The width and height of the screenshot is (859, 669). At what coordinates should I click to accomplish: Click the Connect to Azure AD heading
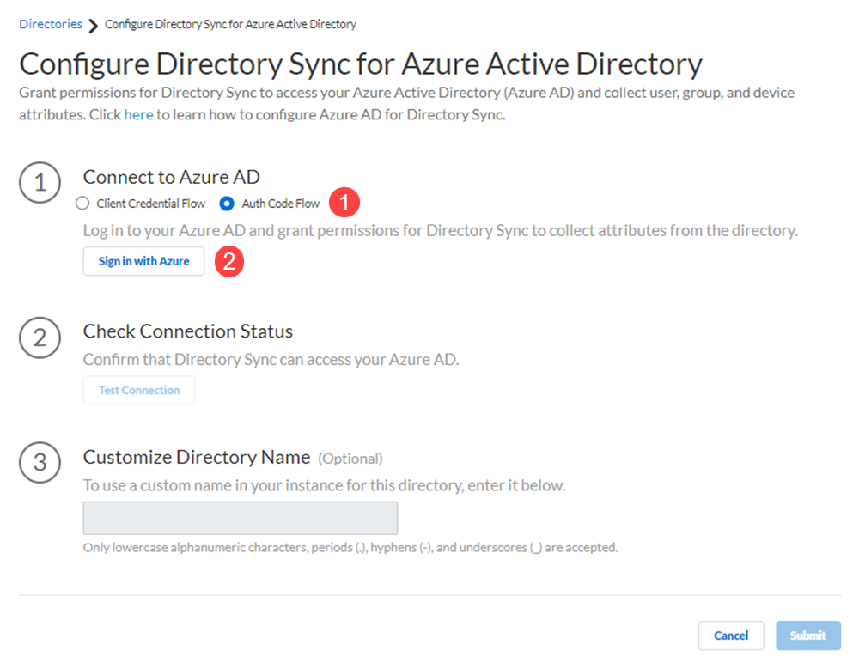[171, 177]
